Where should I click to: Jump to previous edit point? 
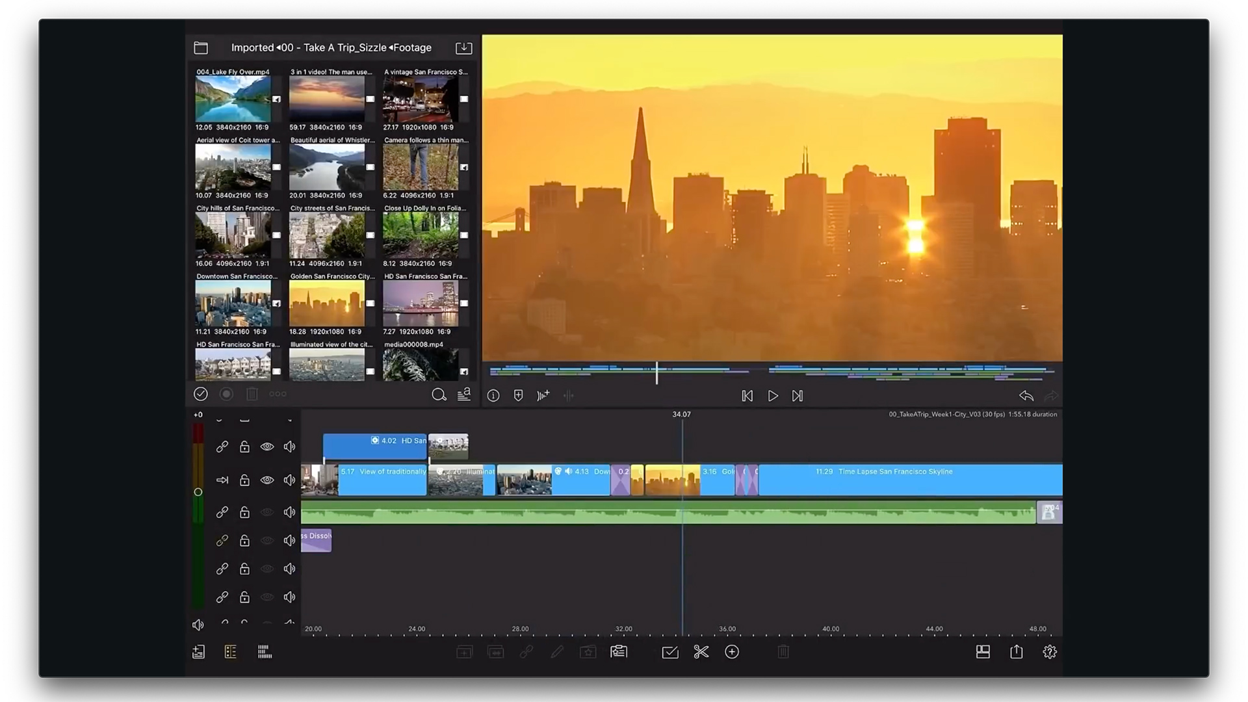pyautogui.click(x=747, y=396)
